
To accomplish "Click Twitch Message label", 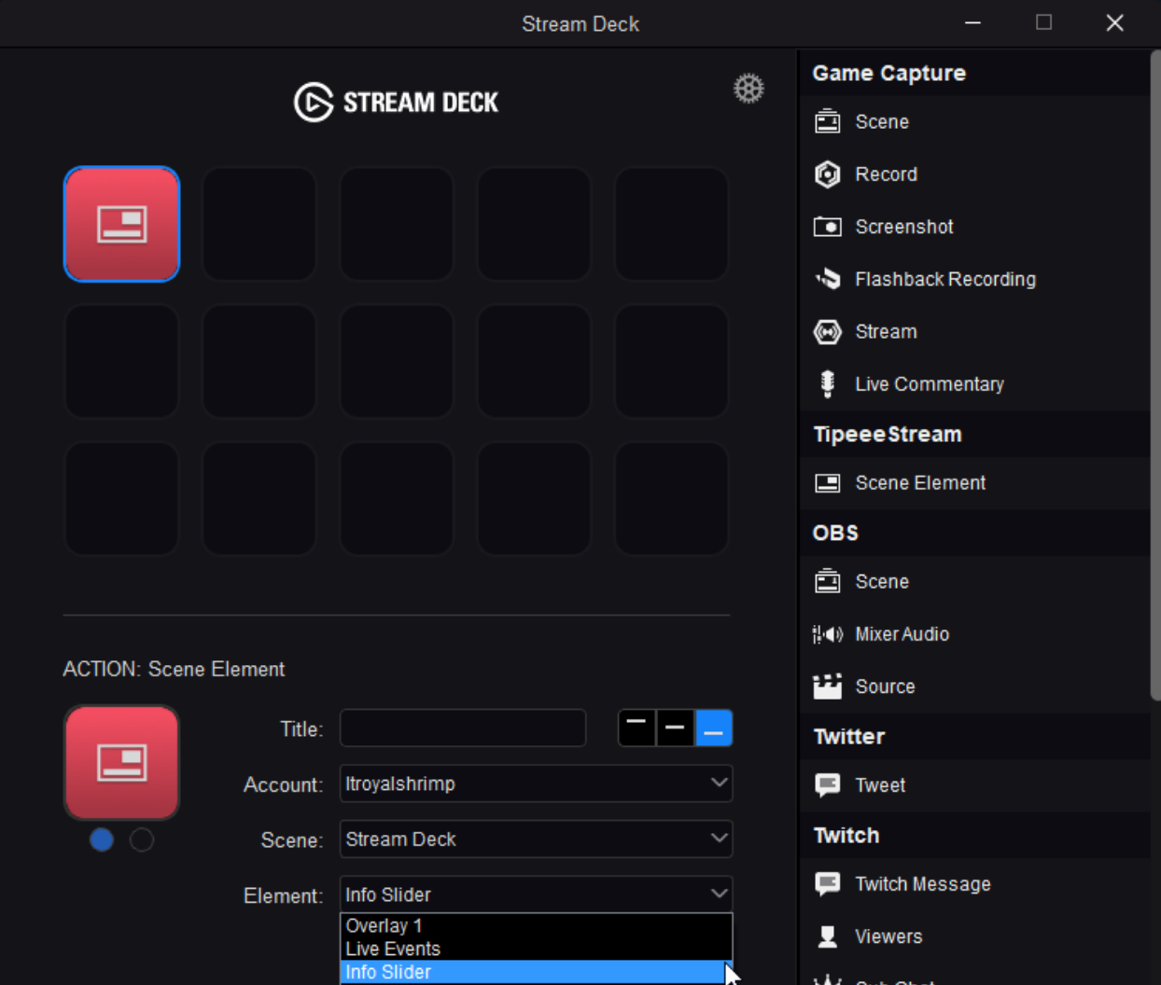I will pyautogui.click(x=923, y=883).
